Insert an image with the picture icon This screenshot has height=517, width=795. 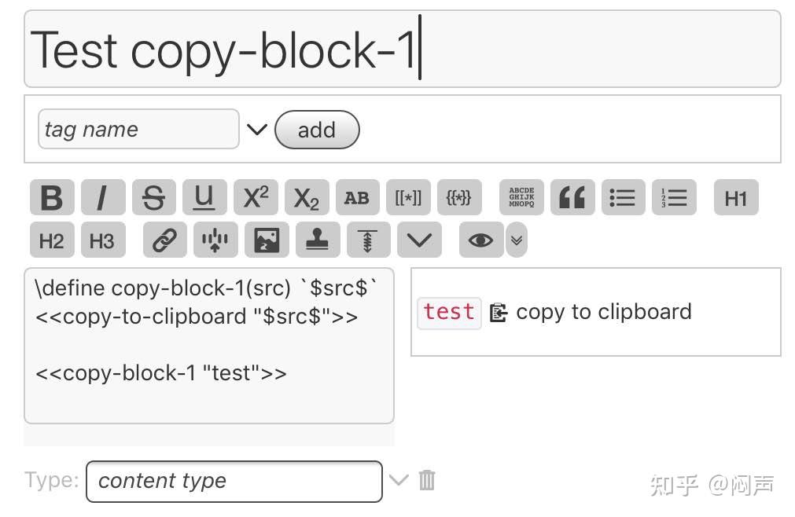pyautogui.click(x=267, y=240)
